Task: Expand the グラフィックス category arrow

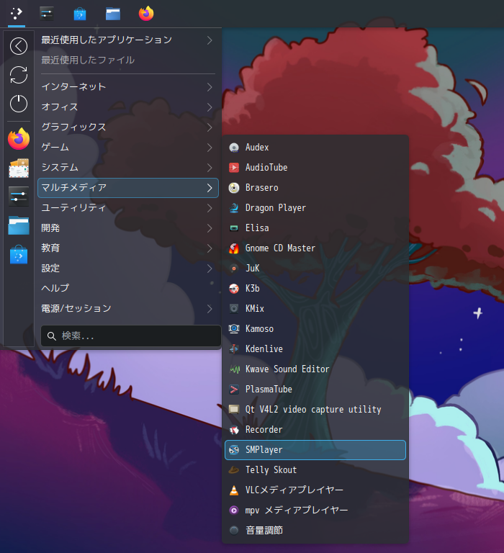Action: point(210,127)
